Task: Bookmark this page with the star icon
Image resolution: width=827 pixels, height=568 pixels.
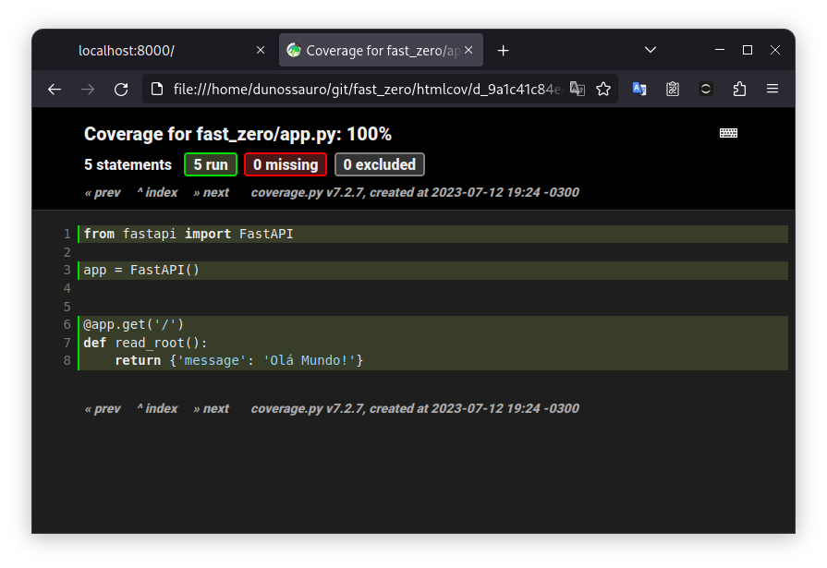Action: click(x=603, y=89)
